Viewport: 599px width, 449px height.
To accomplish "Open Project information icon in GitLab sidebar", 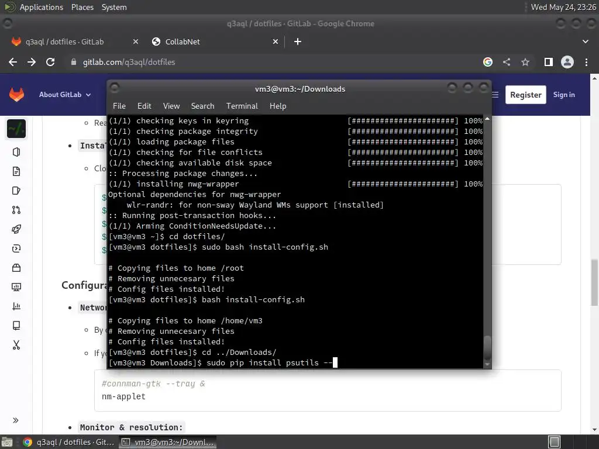I will click(x=16, y=152).
